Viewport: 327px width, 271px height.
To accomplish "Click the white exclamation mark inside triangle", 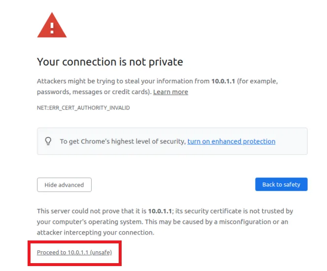I will 52,28.
